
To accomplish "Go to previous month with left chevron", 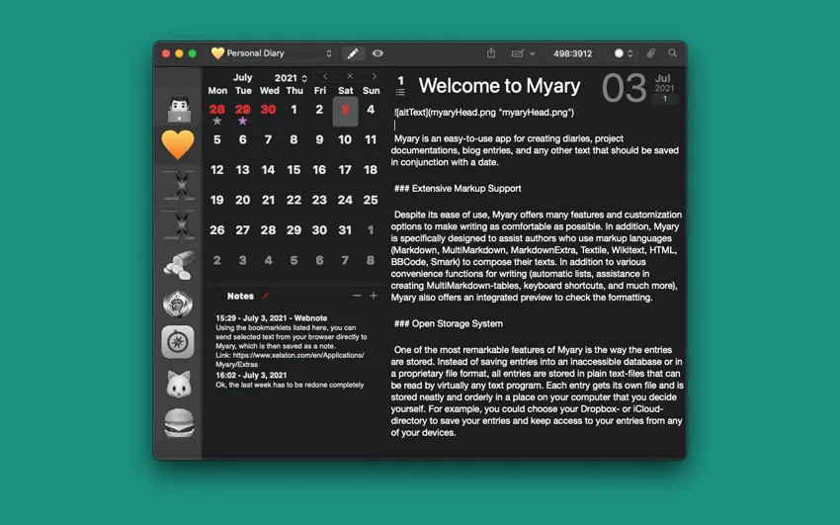I will 325,76.
